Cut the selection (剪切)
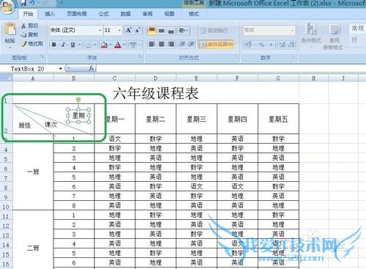 (30, 26)
